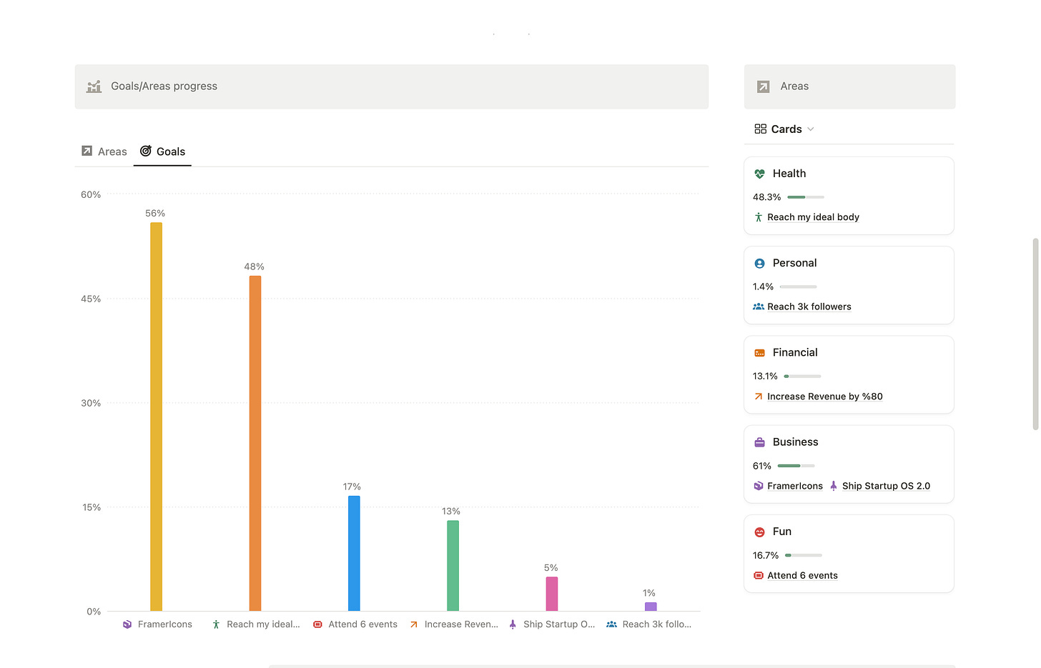The image size is (1041, 668).
Task: Click the yellow 56% bar in the chart
Action: 156,414
